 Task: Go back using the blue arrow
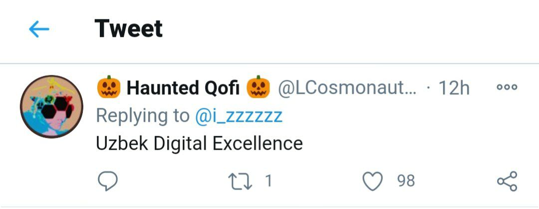coord(39,29)
